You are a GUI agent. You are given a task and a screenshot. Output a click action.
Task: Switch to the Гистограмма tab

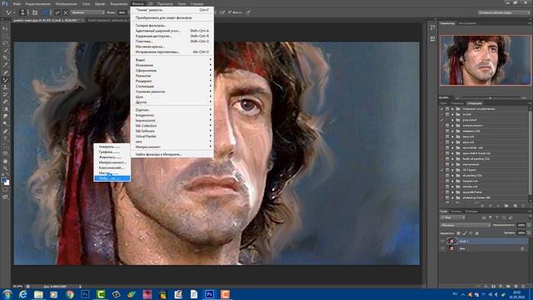click(467, 23)
